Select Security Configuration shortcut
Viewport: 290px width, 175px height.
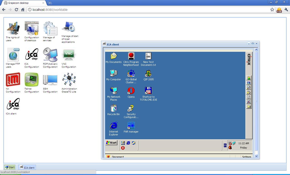tap(131, 108)
